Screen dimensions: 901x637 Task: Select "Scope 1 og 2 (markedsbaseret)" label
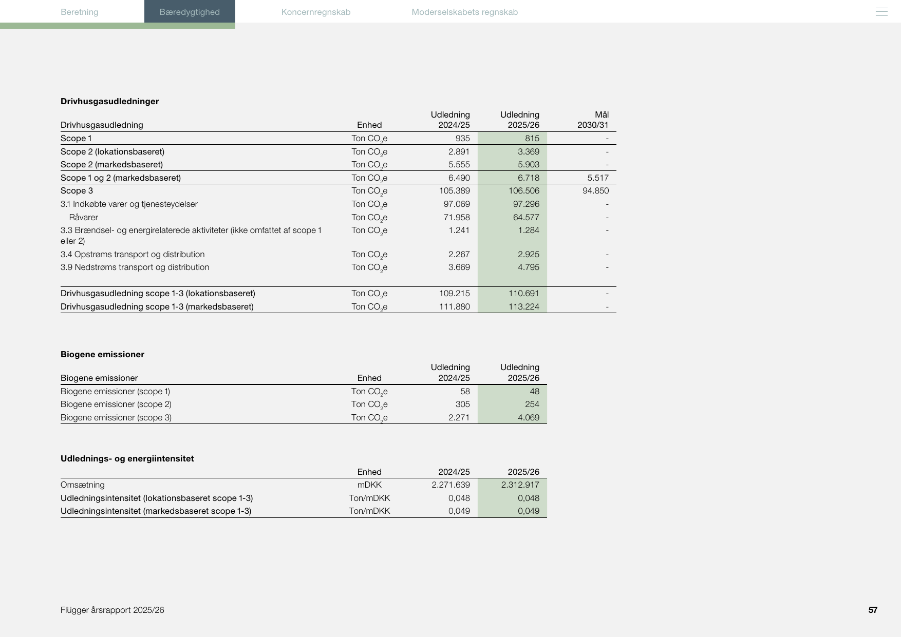point(121,178)
